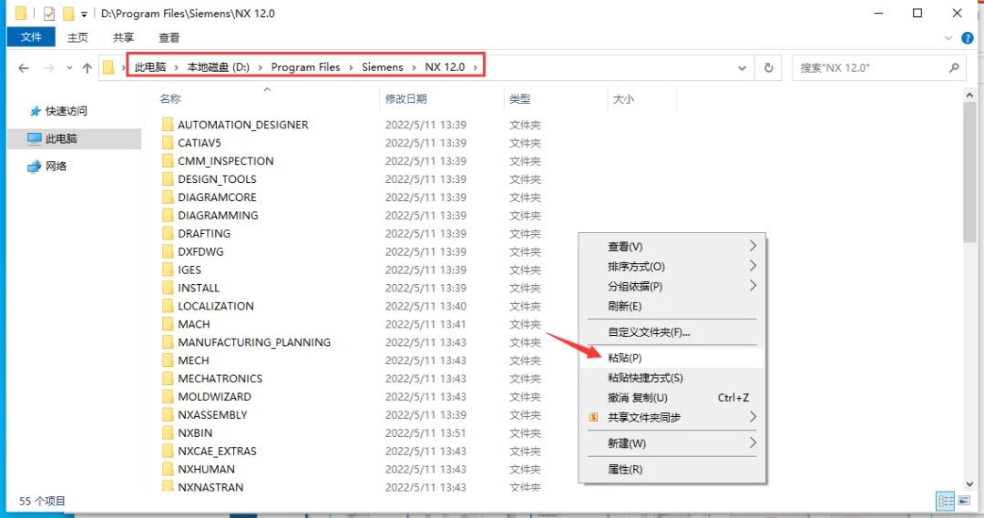Image resolution: width=984 pixels, height=518 pixels.
Task: Click the Back navigation arrow
Action: (23, 67)
